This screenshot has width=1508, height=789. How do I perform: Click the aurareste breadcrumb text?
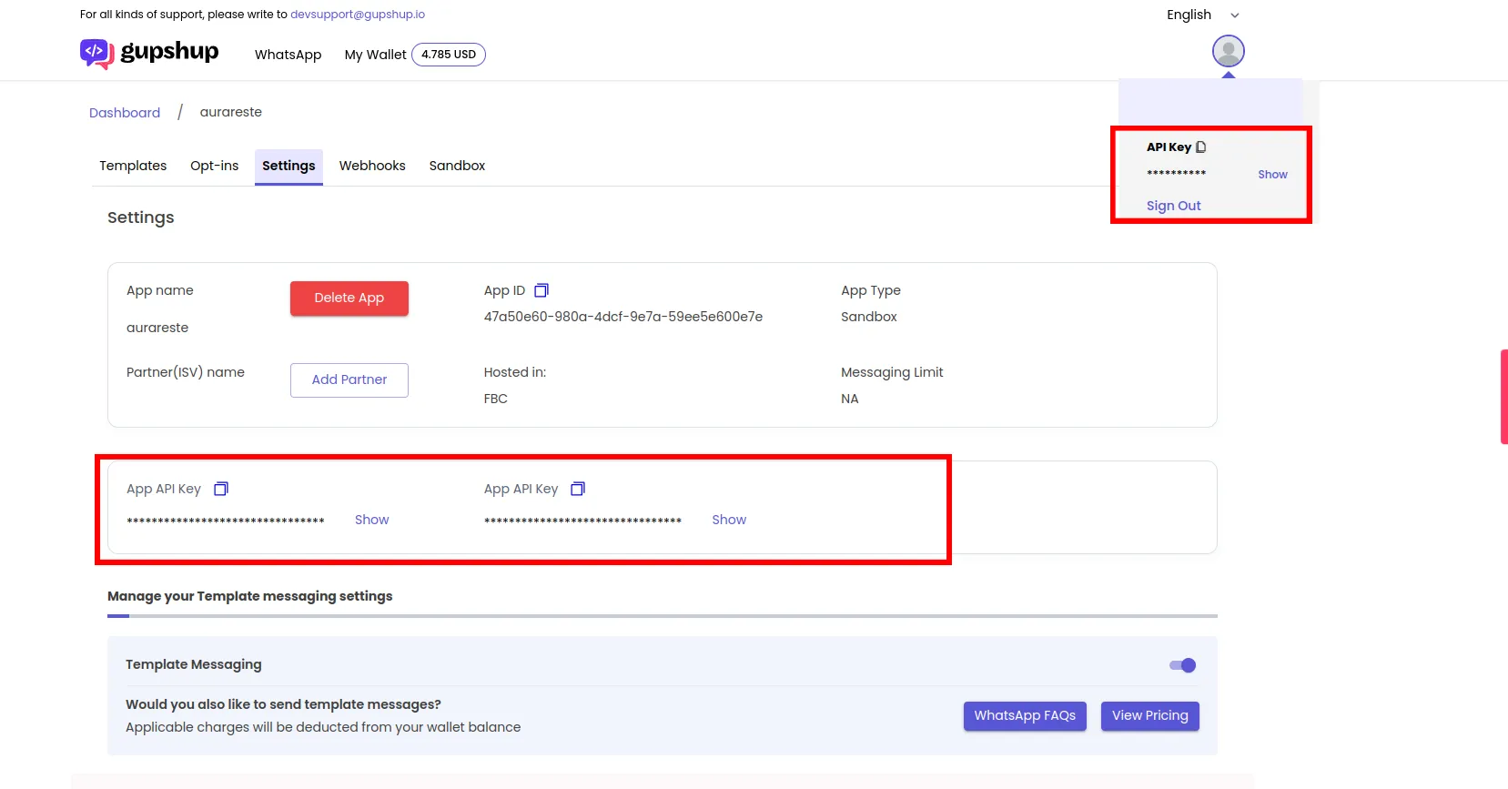[x=231, y=112]
